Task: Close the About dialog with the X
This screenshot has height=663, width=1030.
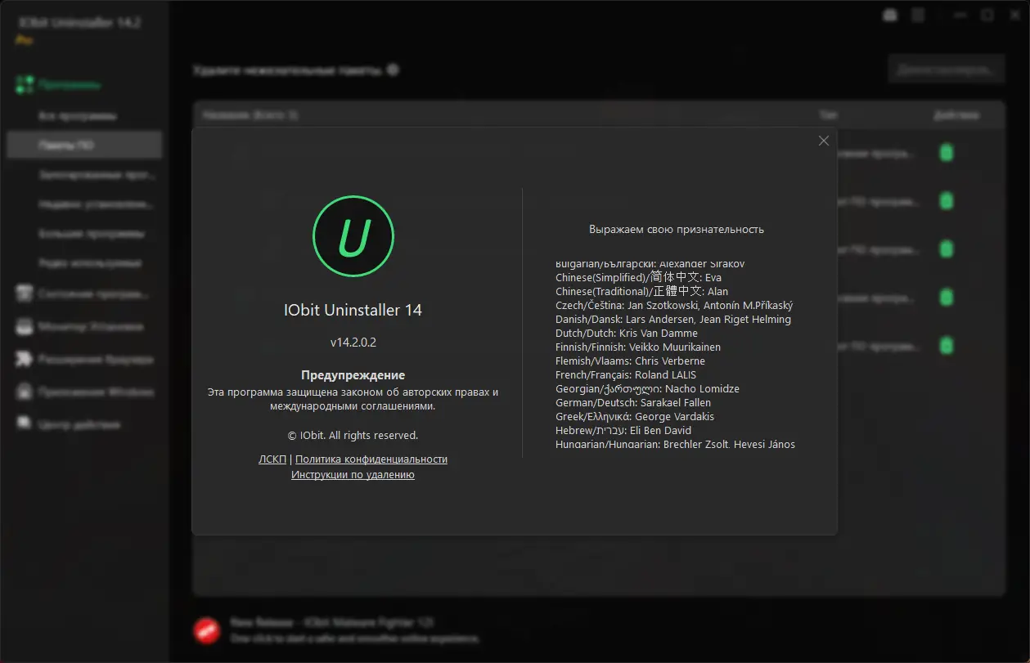Action: (x=824, y=141)
